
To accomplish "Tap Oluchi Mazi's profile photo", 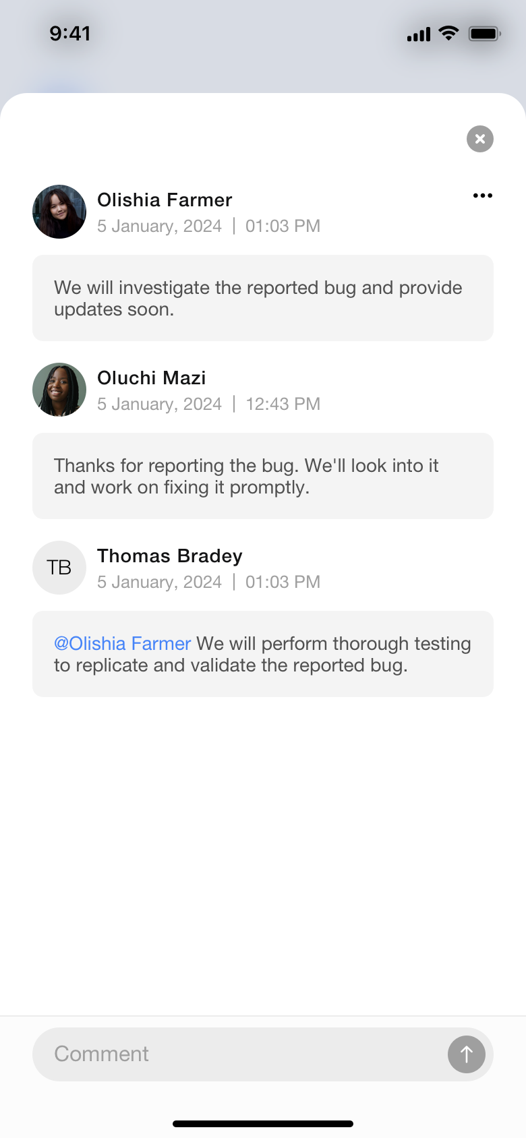I will pos(59,390).
